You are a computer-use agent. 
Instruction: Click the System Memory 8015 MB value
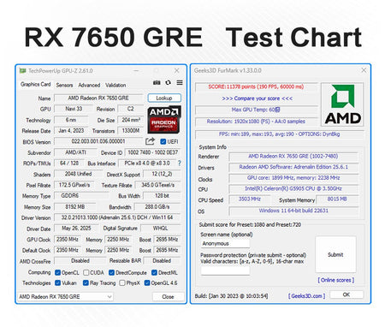[x=337, y=199]
